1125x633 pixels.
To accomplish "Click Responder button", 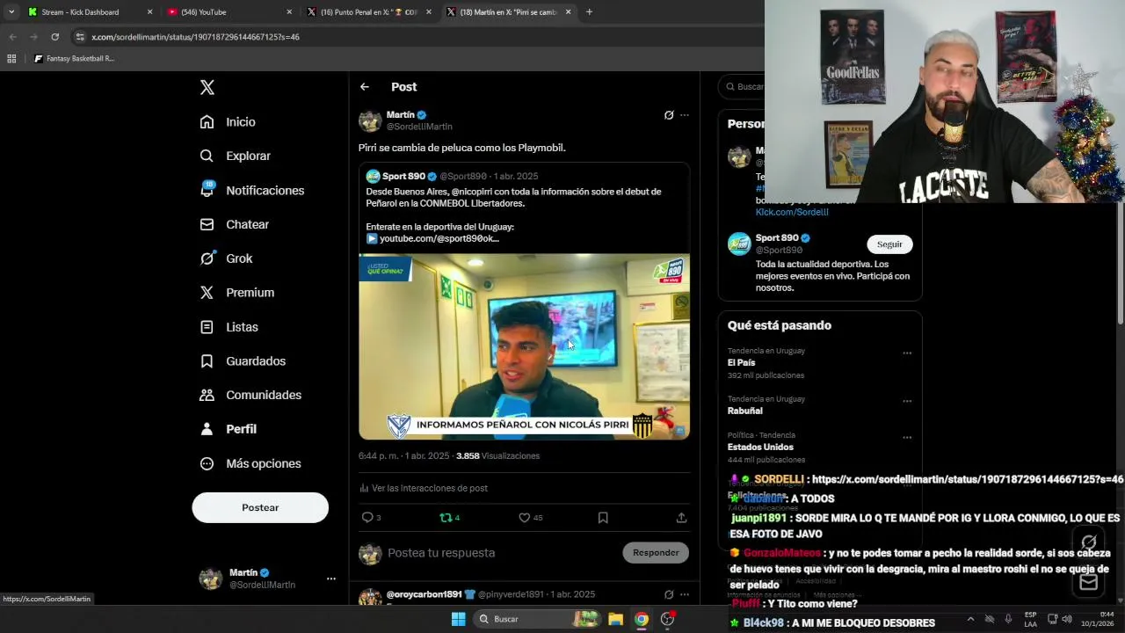I will pos(656,552).
